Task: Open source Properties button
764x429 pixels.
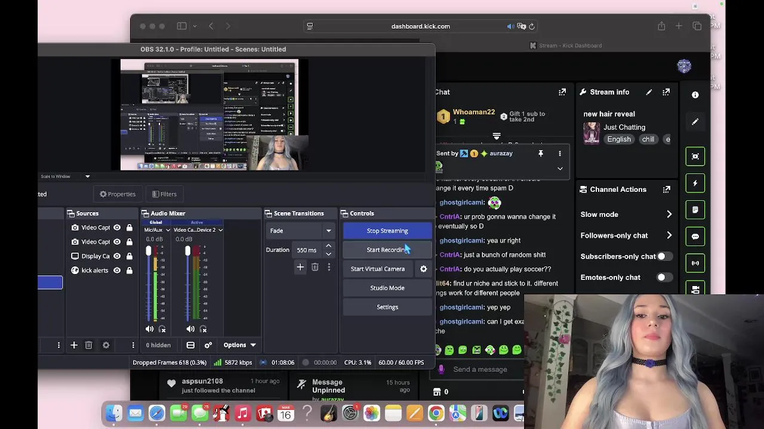Action: click(x=118, y=194)
